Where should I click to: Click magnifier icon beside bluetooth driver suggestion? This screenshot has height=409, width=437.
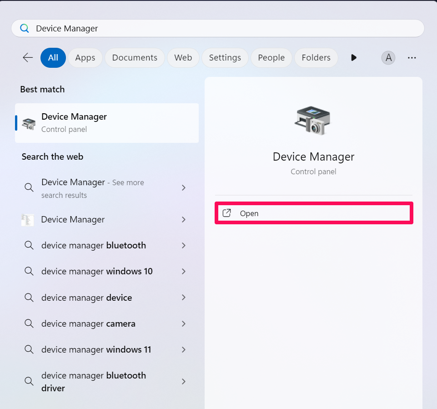(x=29, y=381)
